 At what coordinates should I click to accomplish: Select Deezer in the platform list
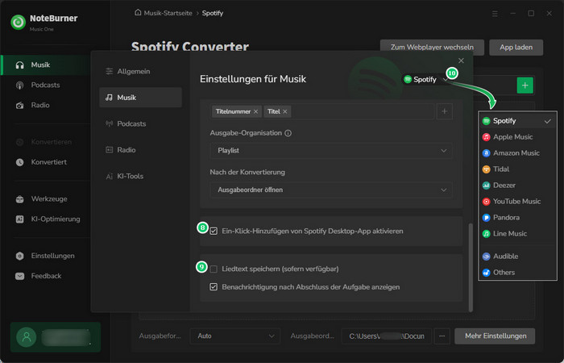pos(517,186)
